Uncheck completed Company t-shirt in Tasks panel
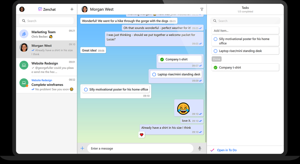 click(x=215, y=68)
